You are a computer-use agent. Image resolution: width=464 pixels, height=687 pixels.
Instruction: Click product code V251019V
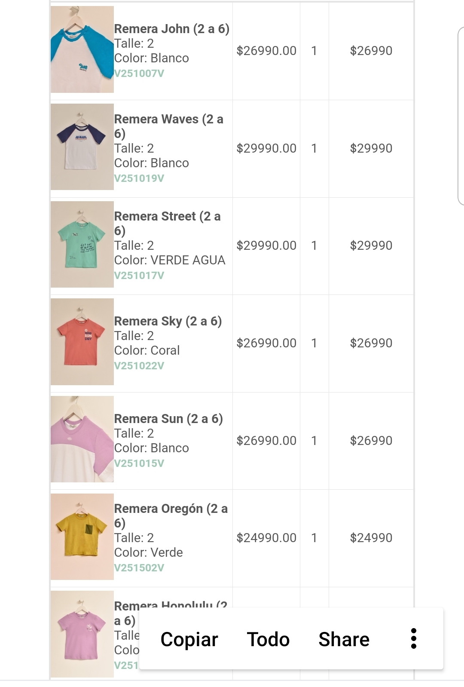tap(139, 178)
